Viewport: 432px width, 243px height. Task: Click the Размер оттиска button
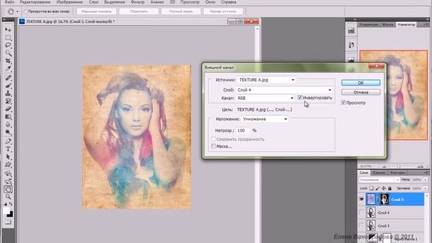223,11
